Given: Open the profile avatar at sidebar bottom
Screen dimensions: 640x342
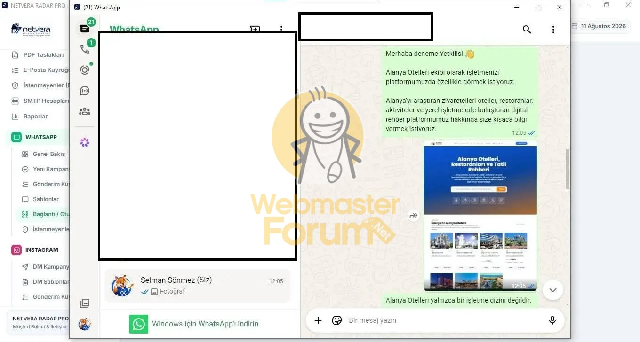Looking at the screenshot, I should (85, 324).
